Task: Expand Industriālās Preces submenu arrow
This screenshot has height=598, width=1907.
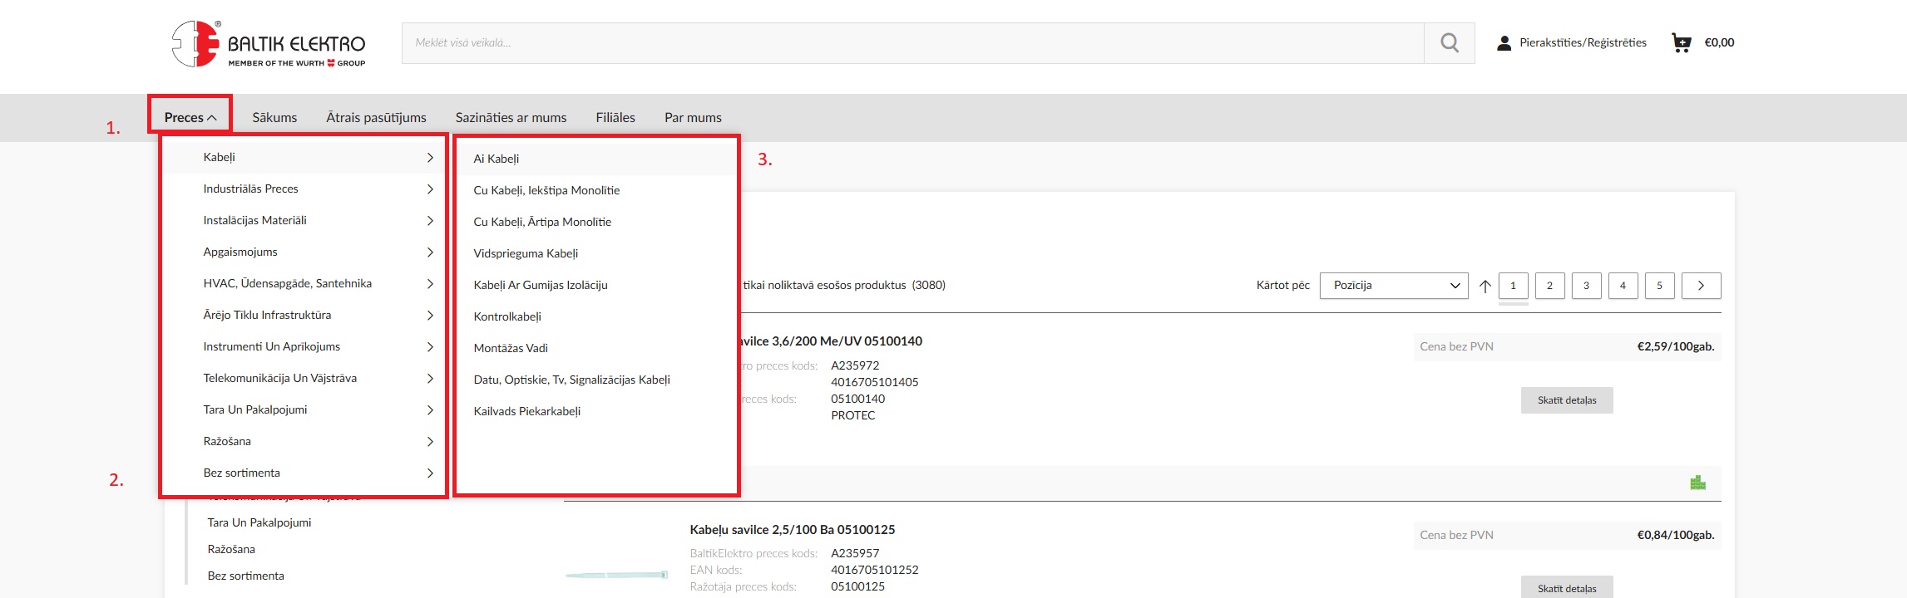Action: (430, 189)
